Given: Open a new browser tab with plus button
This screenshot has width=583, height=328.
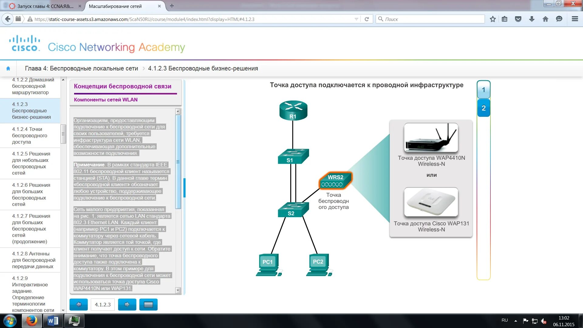Looking at the screenshot, I should pyautogui.click(x=172, y=6).
